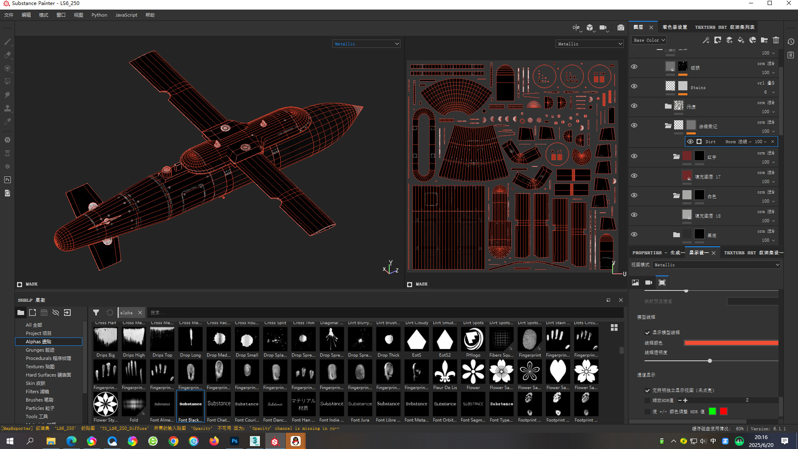Open the 编辑 menu

[26, 15]
